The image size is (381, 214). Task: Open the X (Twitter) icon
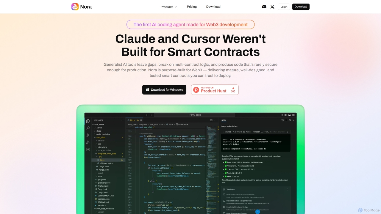tap(272, 7)
